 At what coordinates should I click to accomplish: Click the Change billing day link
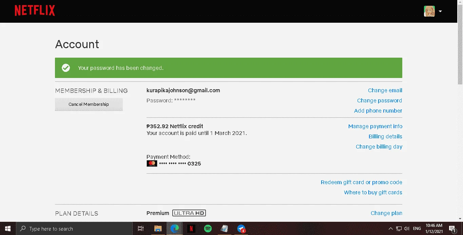[x=379, y=147]
